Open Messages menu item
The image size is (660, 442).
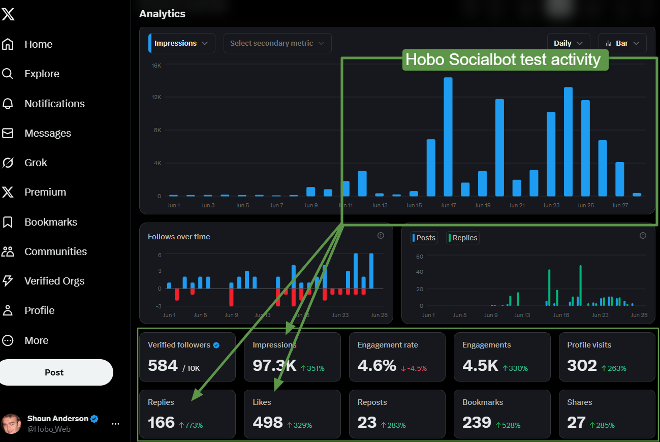[48, 133]
